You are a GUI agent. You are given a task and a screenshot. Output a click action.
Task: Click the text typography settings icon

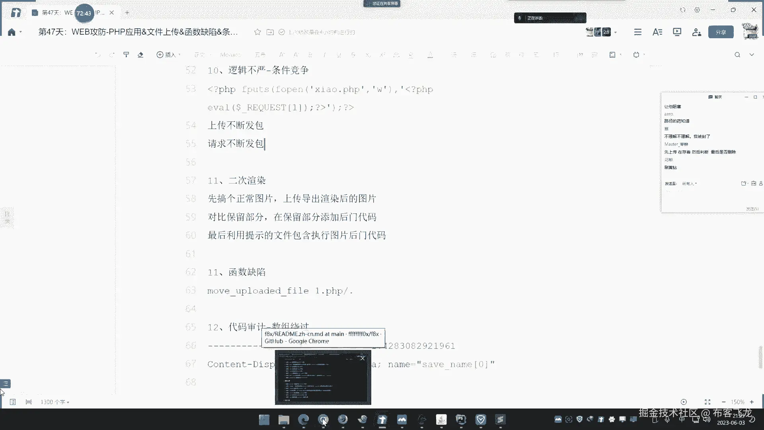(x=657, y=32)
